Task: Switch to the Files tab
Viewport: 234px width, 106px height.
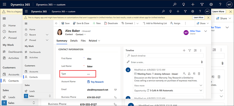Action: pos(83,41)
